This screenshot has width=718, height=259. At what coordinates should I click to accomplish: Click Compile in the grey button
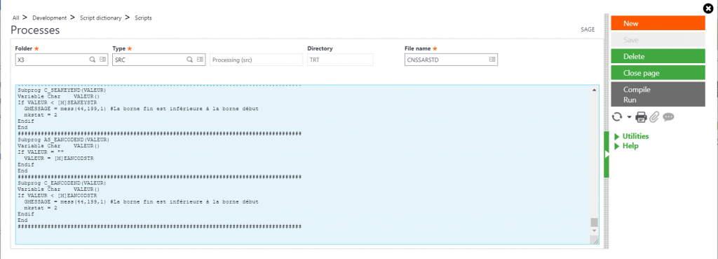pos(637,89)
